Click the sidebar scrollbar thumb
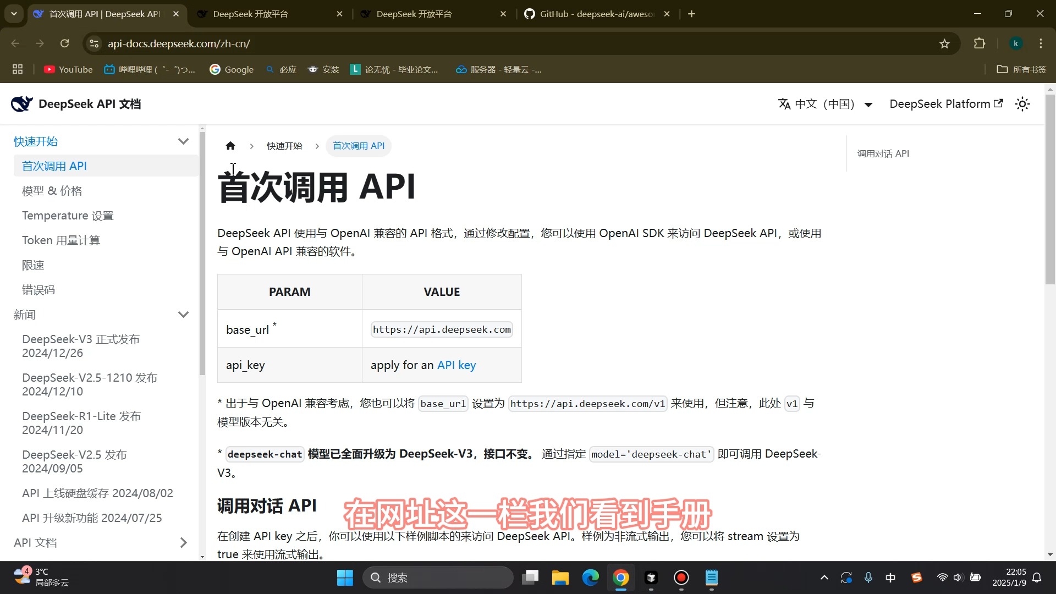1056x594 pixels. [202, 253]
